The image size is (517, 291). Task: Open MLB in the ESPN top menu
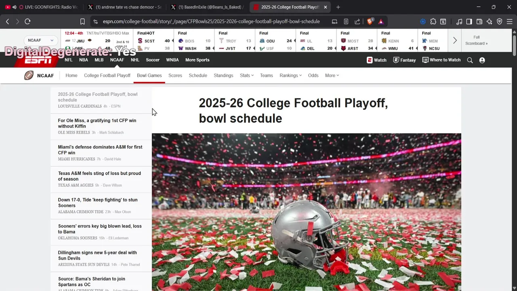(x=99, y=60)
